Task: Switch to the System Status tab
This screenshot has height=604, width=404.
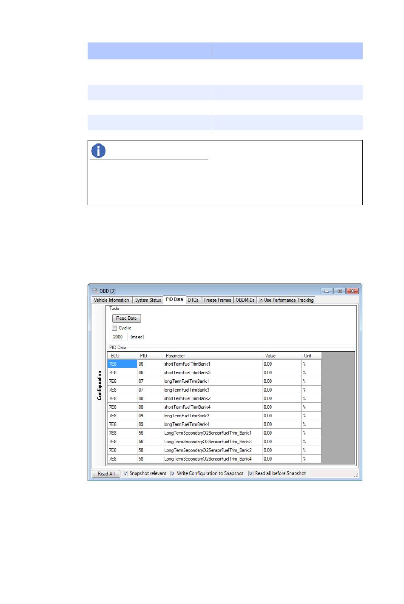Action: click(x=148, y=300)
